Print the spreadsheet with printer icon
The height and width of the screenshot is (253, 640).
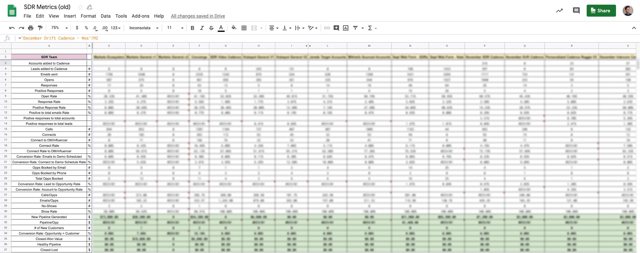[x=31, y=28]
